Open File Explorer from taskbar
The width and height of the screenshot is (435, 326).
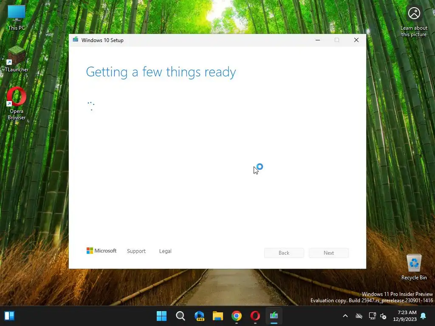[218, 316]
